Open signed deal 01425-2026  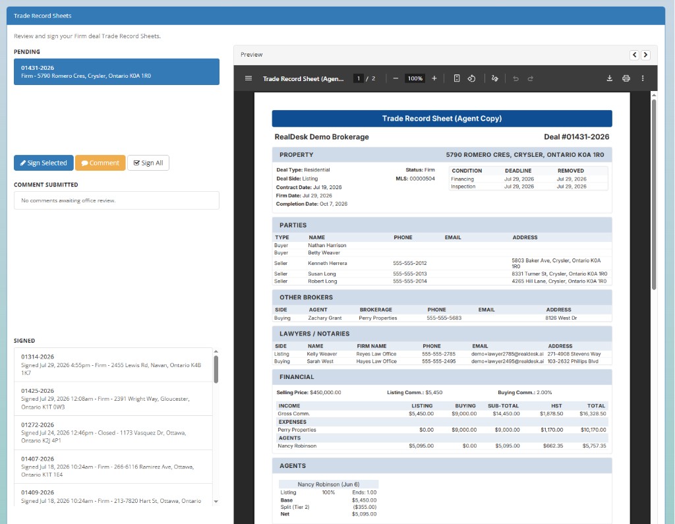coord(113,399)
